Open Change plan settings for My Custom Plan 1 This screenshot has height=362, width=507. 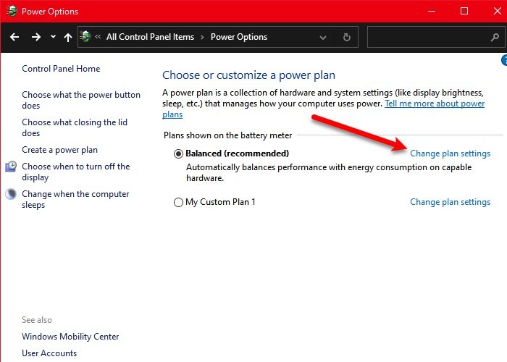450,202
